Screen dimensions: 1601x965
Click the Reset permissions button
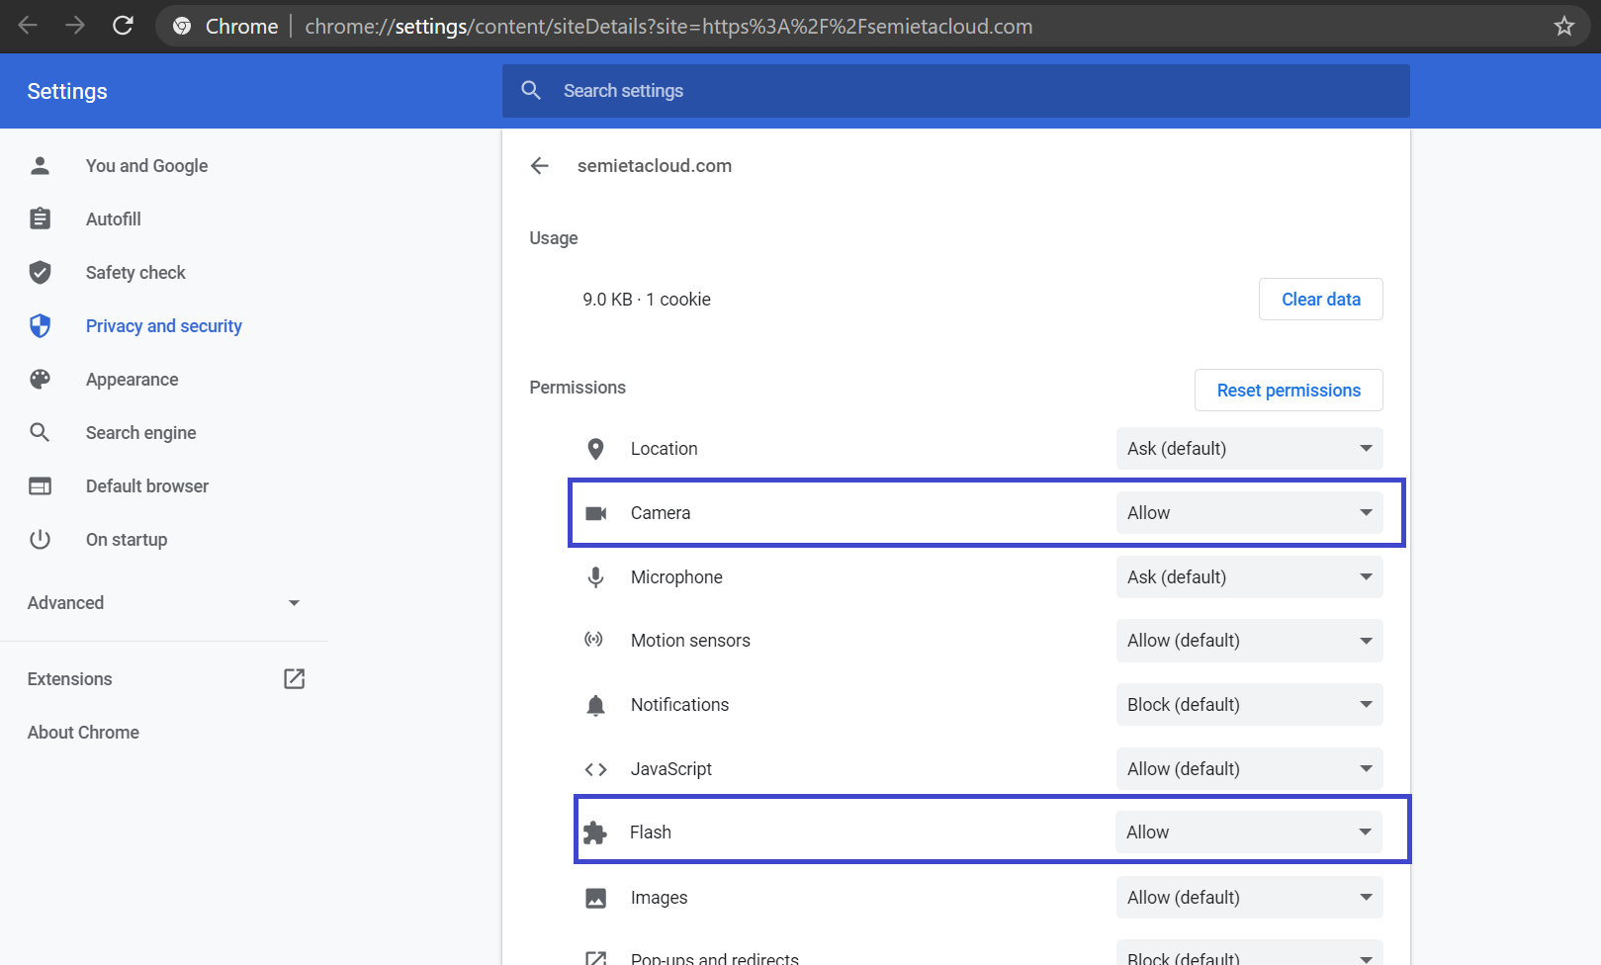point(1289,391)
